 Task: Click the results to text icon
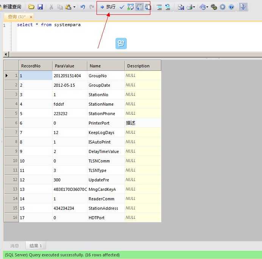pos(148,7)
